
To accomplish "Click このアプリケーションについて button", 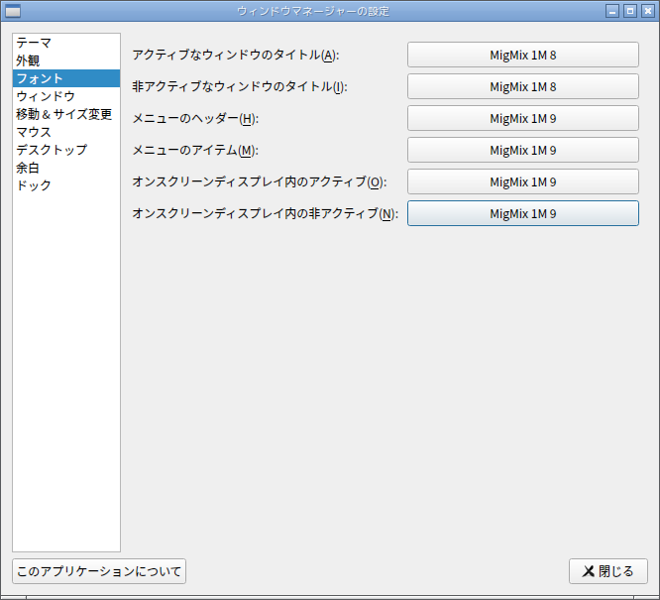I will (x=99, y=571).
